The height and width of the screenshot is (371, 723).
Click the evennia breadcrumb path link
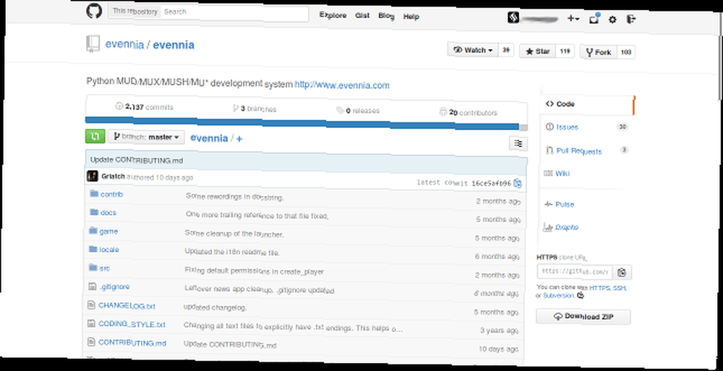click(209, 138)
